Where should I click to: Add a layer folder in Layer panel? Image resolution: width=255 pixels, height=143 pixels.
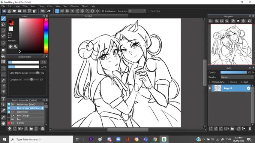(x=232, y=128)
